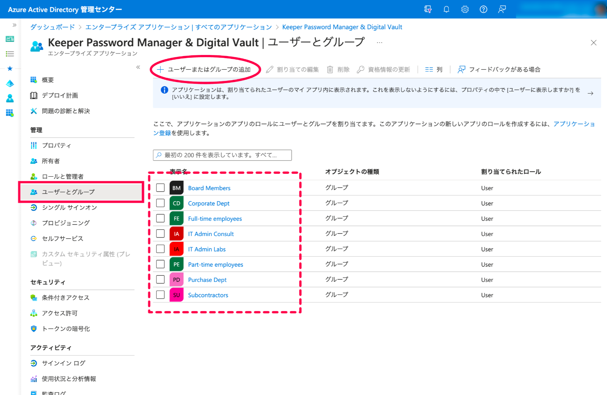Image resolution: width=607 pixels, height=395 pixels.
Task: Open the dashboard icon in left rail
Action: (10, 39)
